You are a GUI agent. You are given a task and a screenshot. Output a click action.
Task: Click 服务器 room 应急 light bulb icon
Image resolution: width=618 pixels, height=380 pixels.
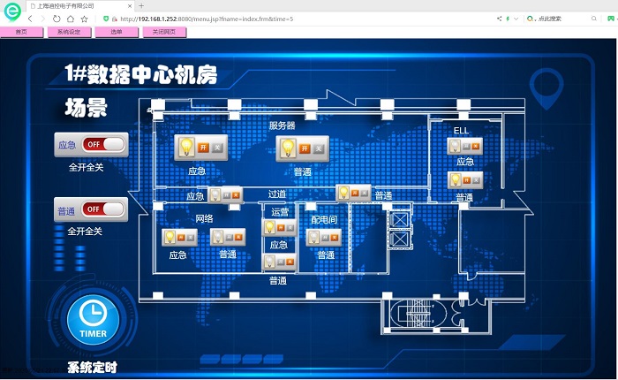pos(186,147)
